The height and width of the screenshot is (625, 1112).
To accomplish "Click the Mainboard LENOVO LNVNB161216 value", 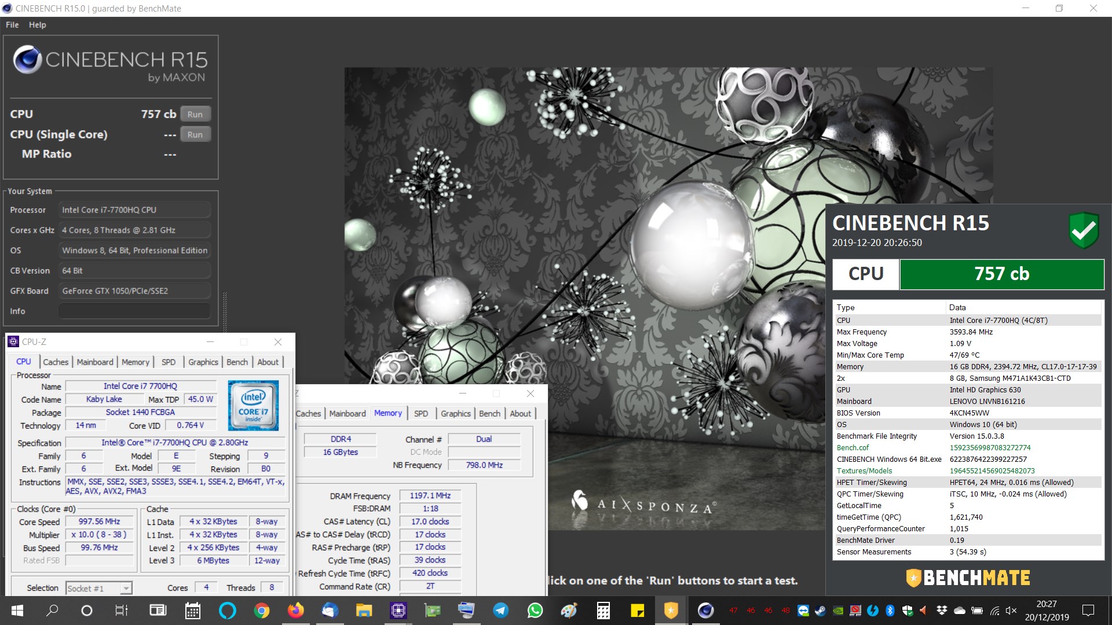I will pyautogui.click(x=987, y=401).
